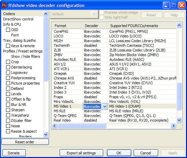Enable the Noise checkbox
This screenshot has width=187, height=158.
pos(8,126)
